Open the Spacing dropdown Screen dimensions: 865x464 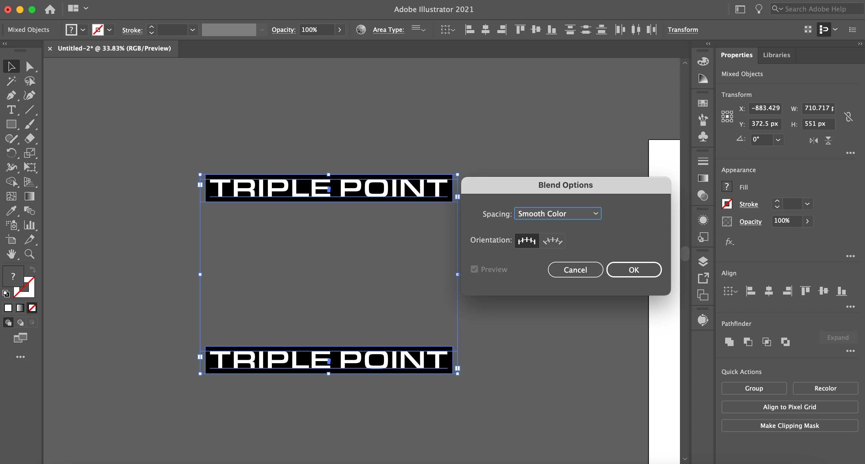click(x=557, y=214)
